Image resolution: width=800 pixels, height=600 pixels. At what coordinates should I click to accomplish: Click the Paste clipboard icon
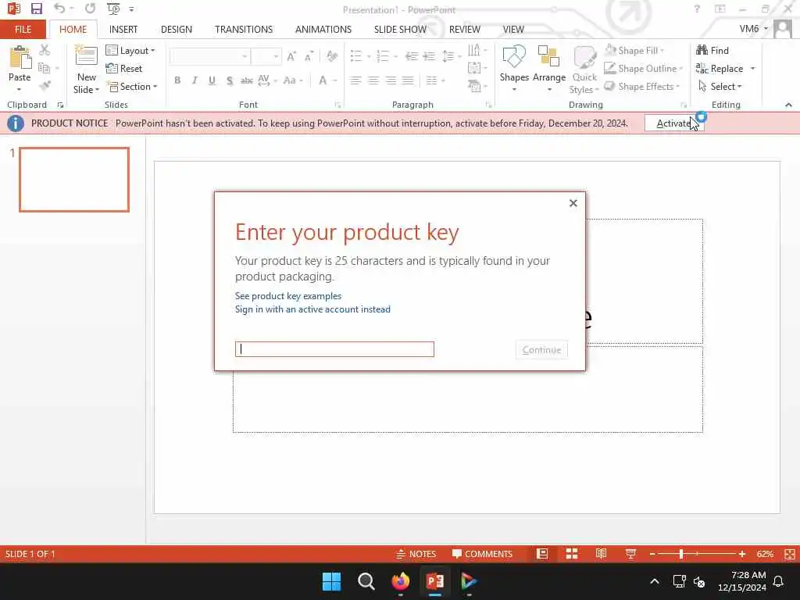tap(20, 57)
